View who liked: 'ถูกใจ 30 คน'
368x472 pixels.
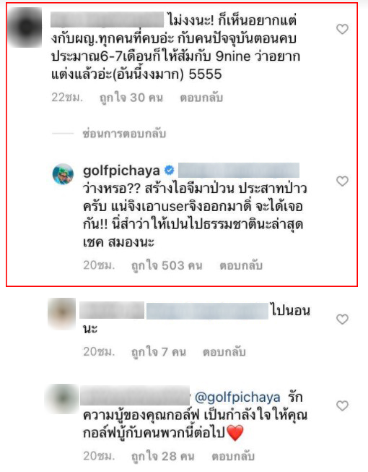pyautogui.click(x=131, y=98)
